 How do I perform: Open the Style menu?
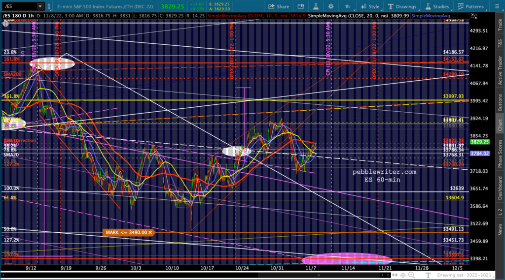coord(370,6)
